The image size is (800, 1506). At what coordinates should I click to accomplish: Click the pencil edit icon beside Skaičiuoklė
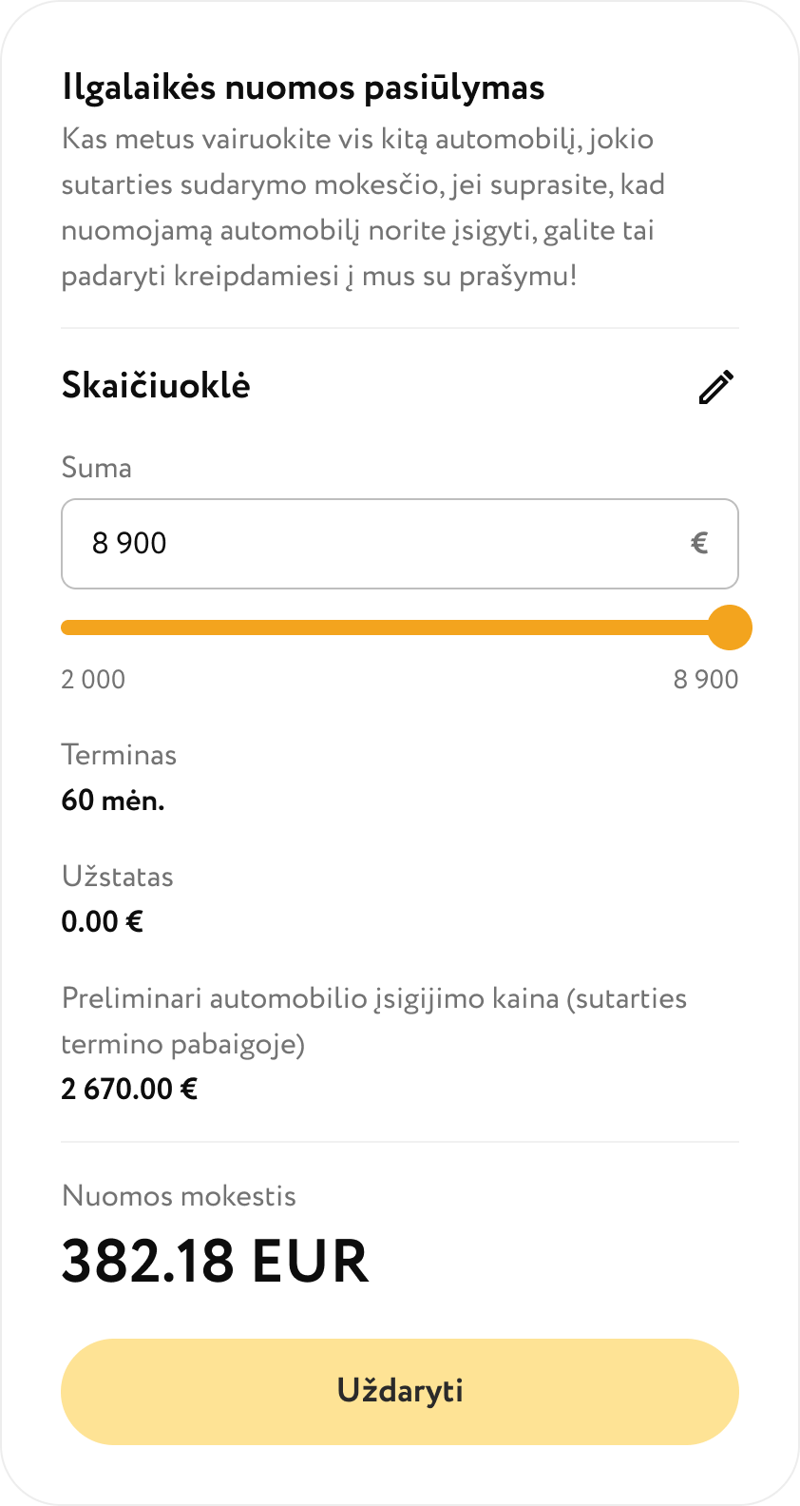[x=716, y=387]
